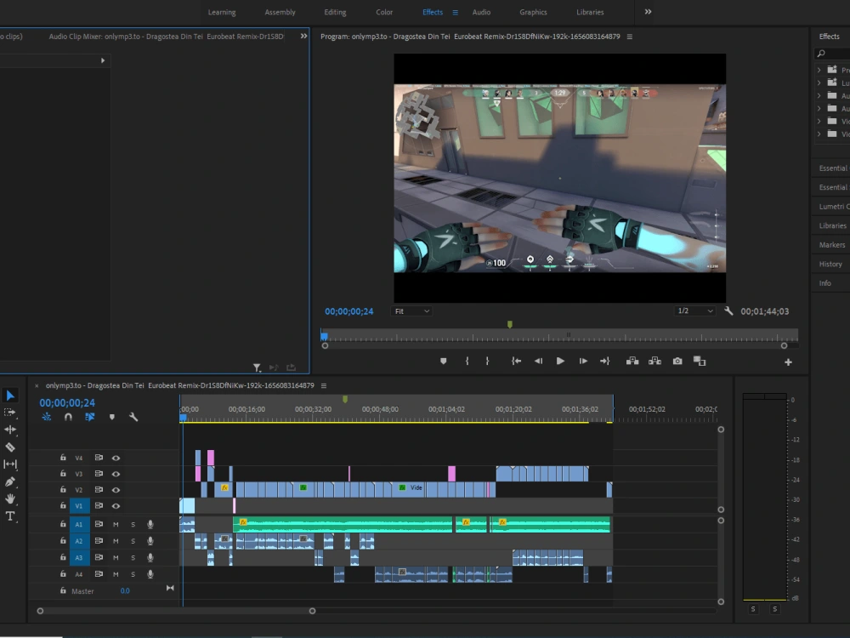The height and width of the screenshot is (638, 850).
Task: Click Program monitor playhead scrubber
Action: pos(324,336)
